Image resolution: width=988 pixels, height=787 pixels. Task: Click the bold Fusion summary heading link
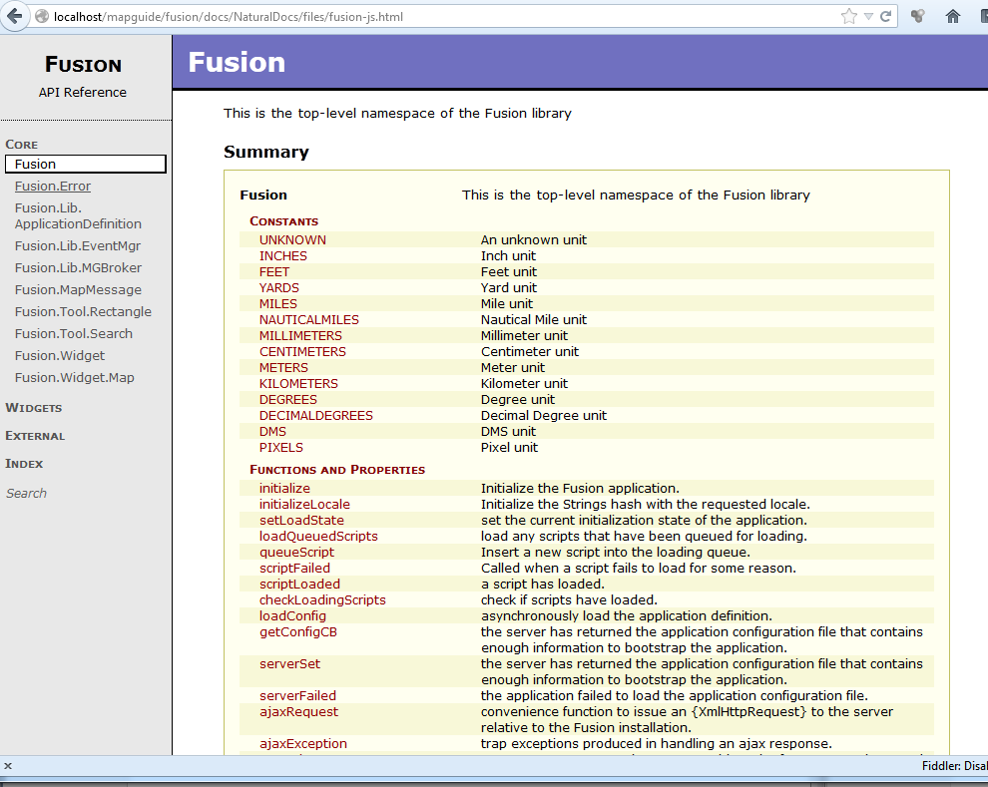(x=263, y=196)
